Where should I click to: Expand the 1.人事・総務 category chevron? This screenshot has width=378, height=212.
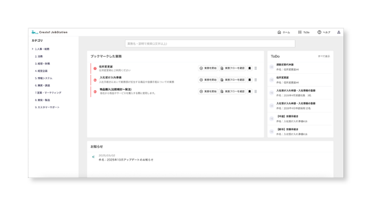click(32, 49)
